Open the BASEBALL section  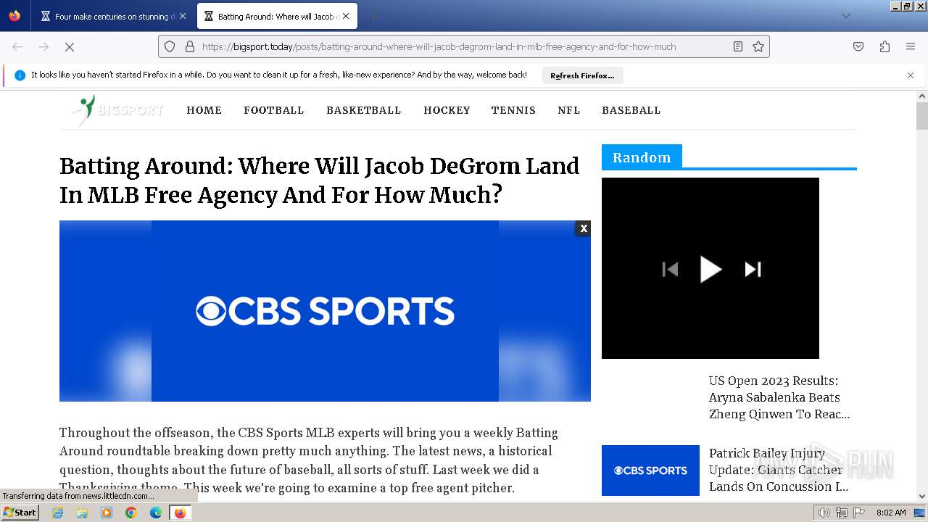tap(631, 110)
